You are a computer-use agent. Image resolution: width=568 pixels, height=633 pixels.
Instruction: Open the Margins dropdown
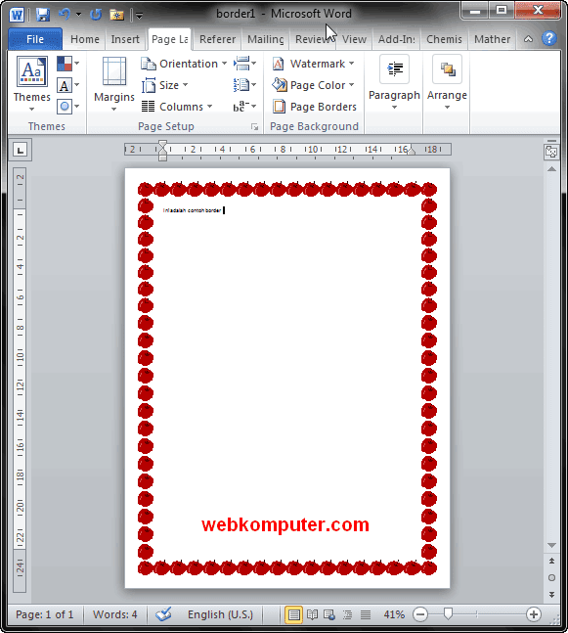(x=114, y=84)
